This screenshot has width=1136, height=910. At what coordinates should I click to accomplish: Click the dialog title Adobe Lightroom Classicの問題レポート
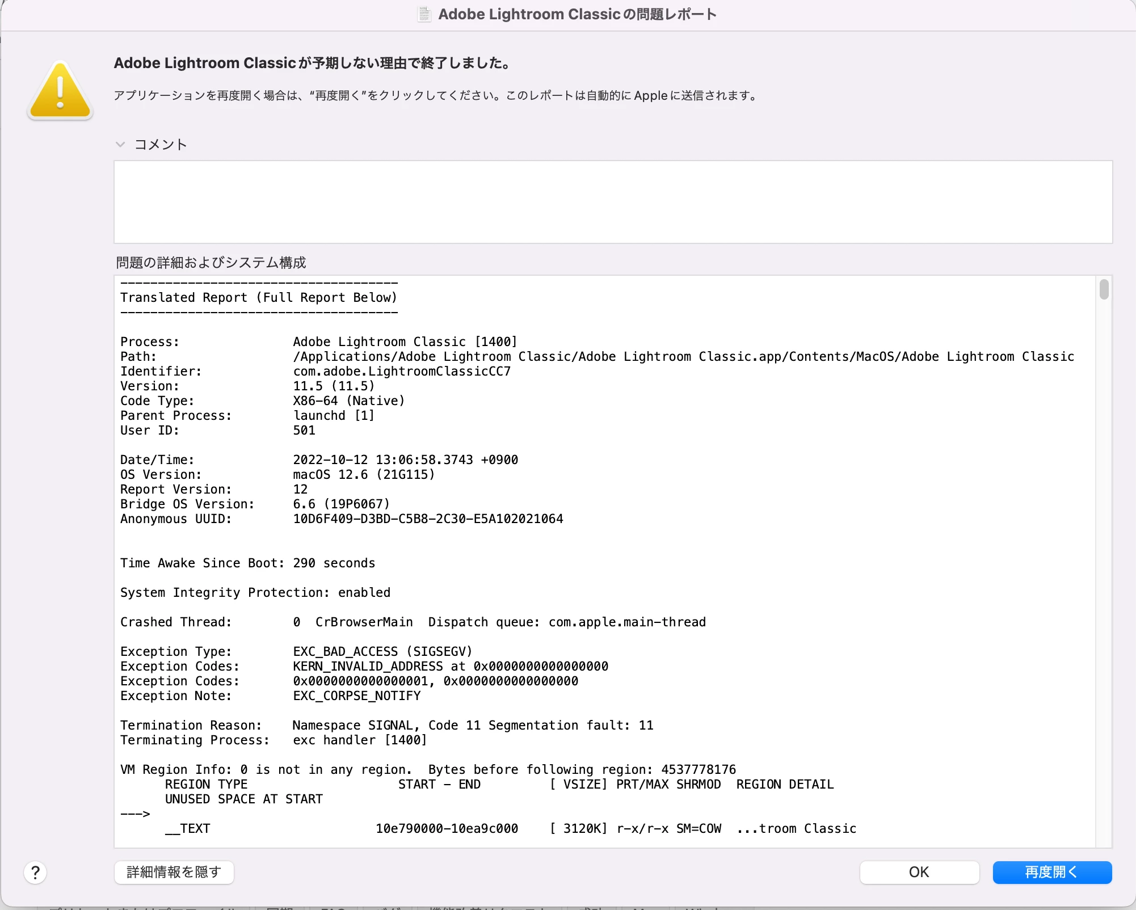click(577, 14)
